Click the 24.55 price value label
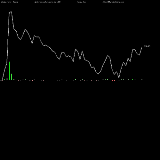 coord(147,46)
